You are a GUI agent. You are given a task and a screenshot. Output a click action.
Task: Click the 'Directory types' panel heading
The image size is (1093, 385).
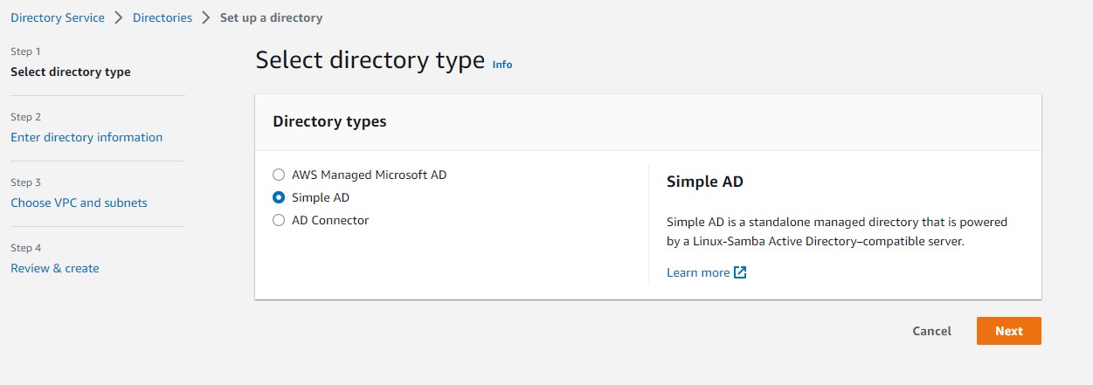tap(329, 121)
